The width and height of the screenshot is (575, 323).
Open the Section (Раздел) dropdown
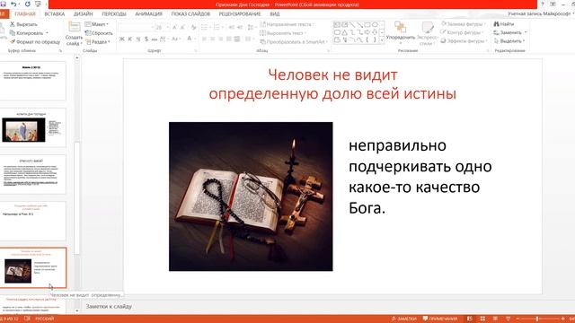pos(98,42)
